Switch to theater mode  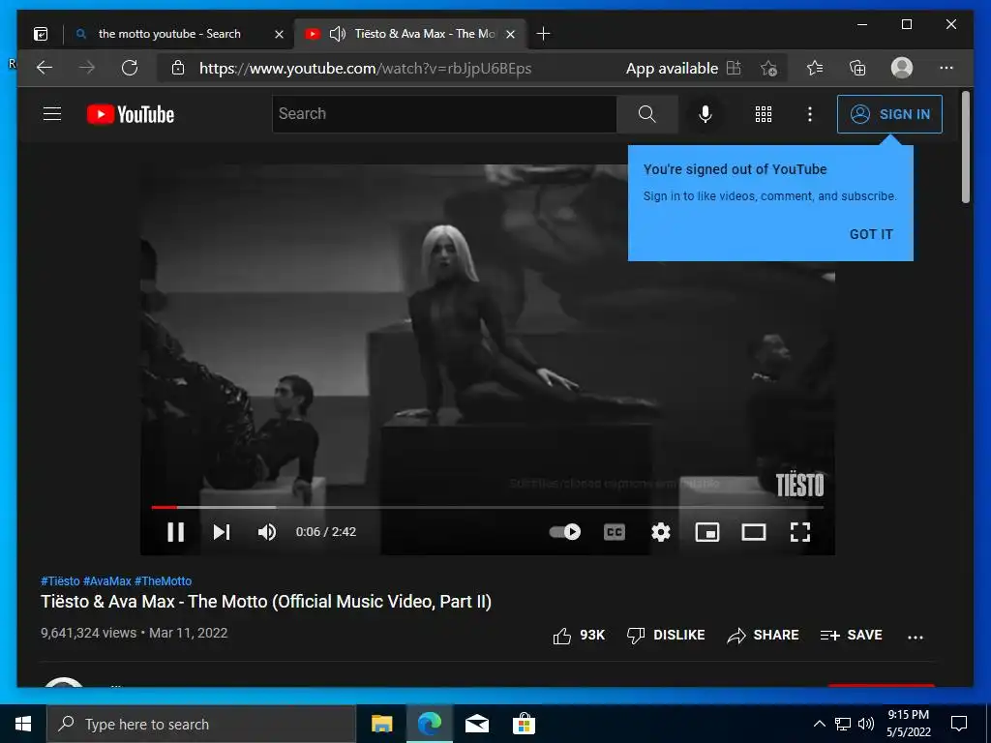tap(753, 532)
